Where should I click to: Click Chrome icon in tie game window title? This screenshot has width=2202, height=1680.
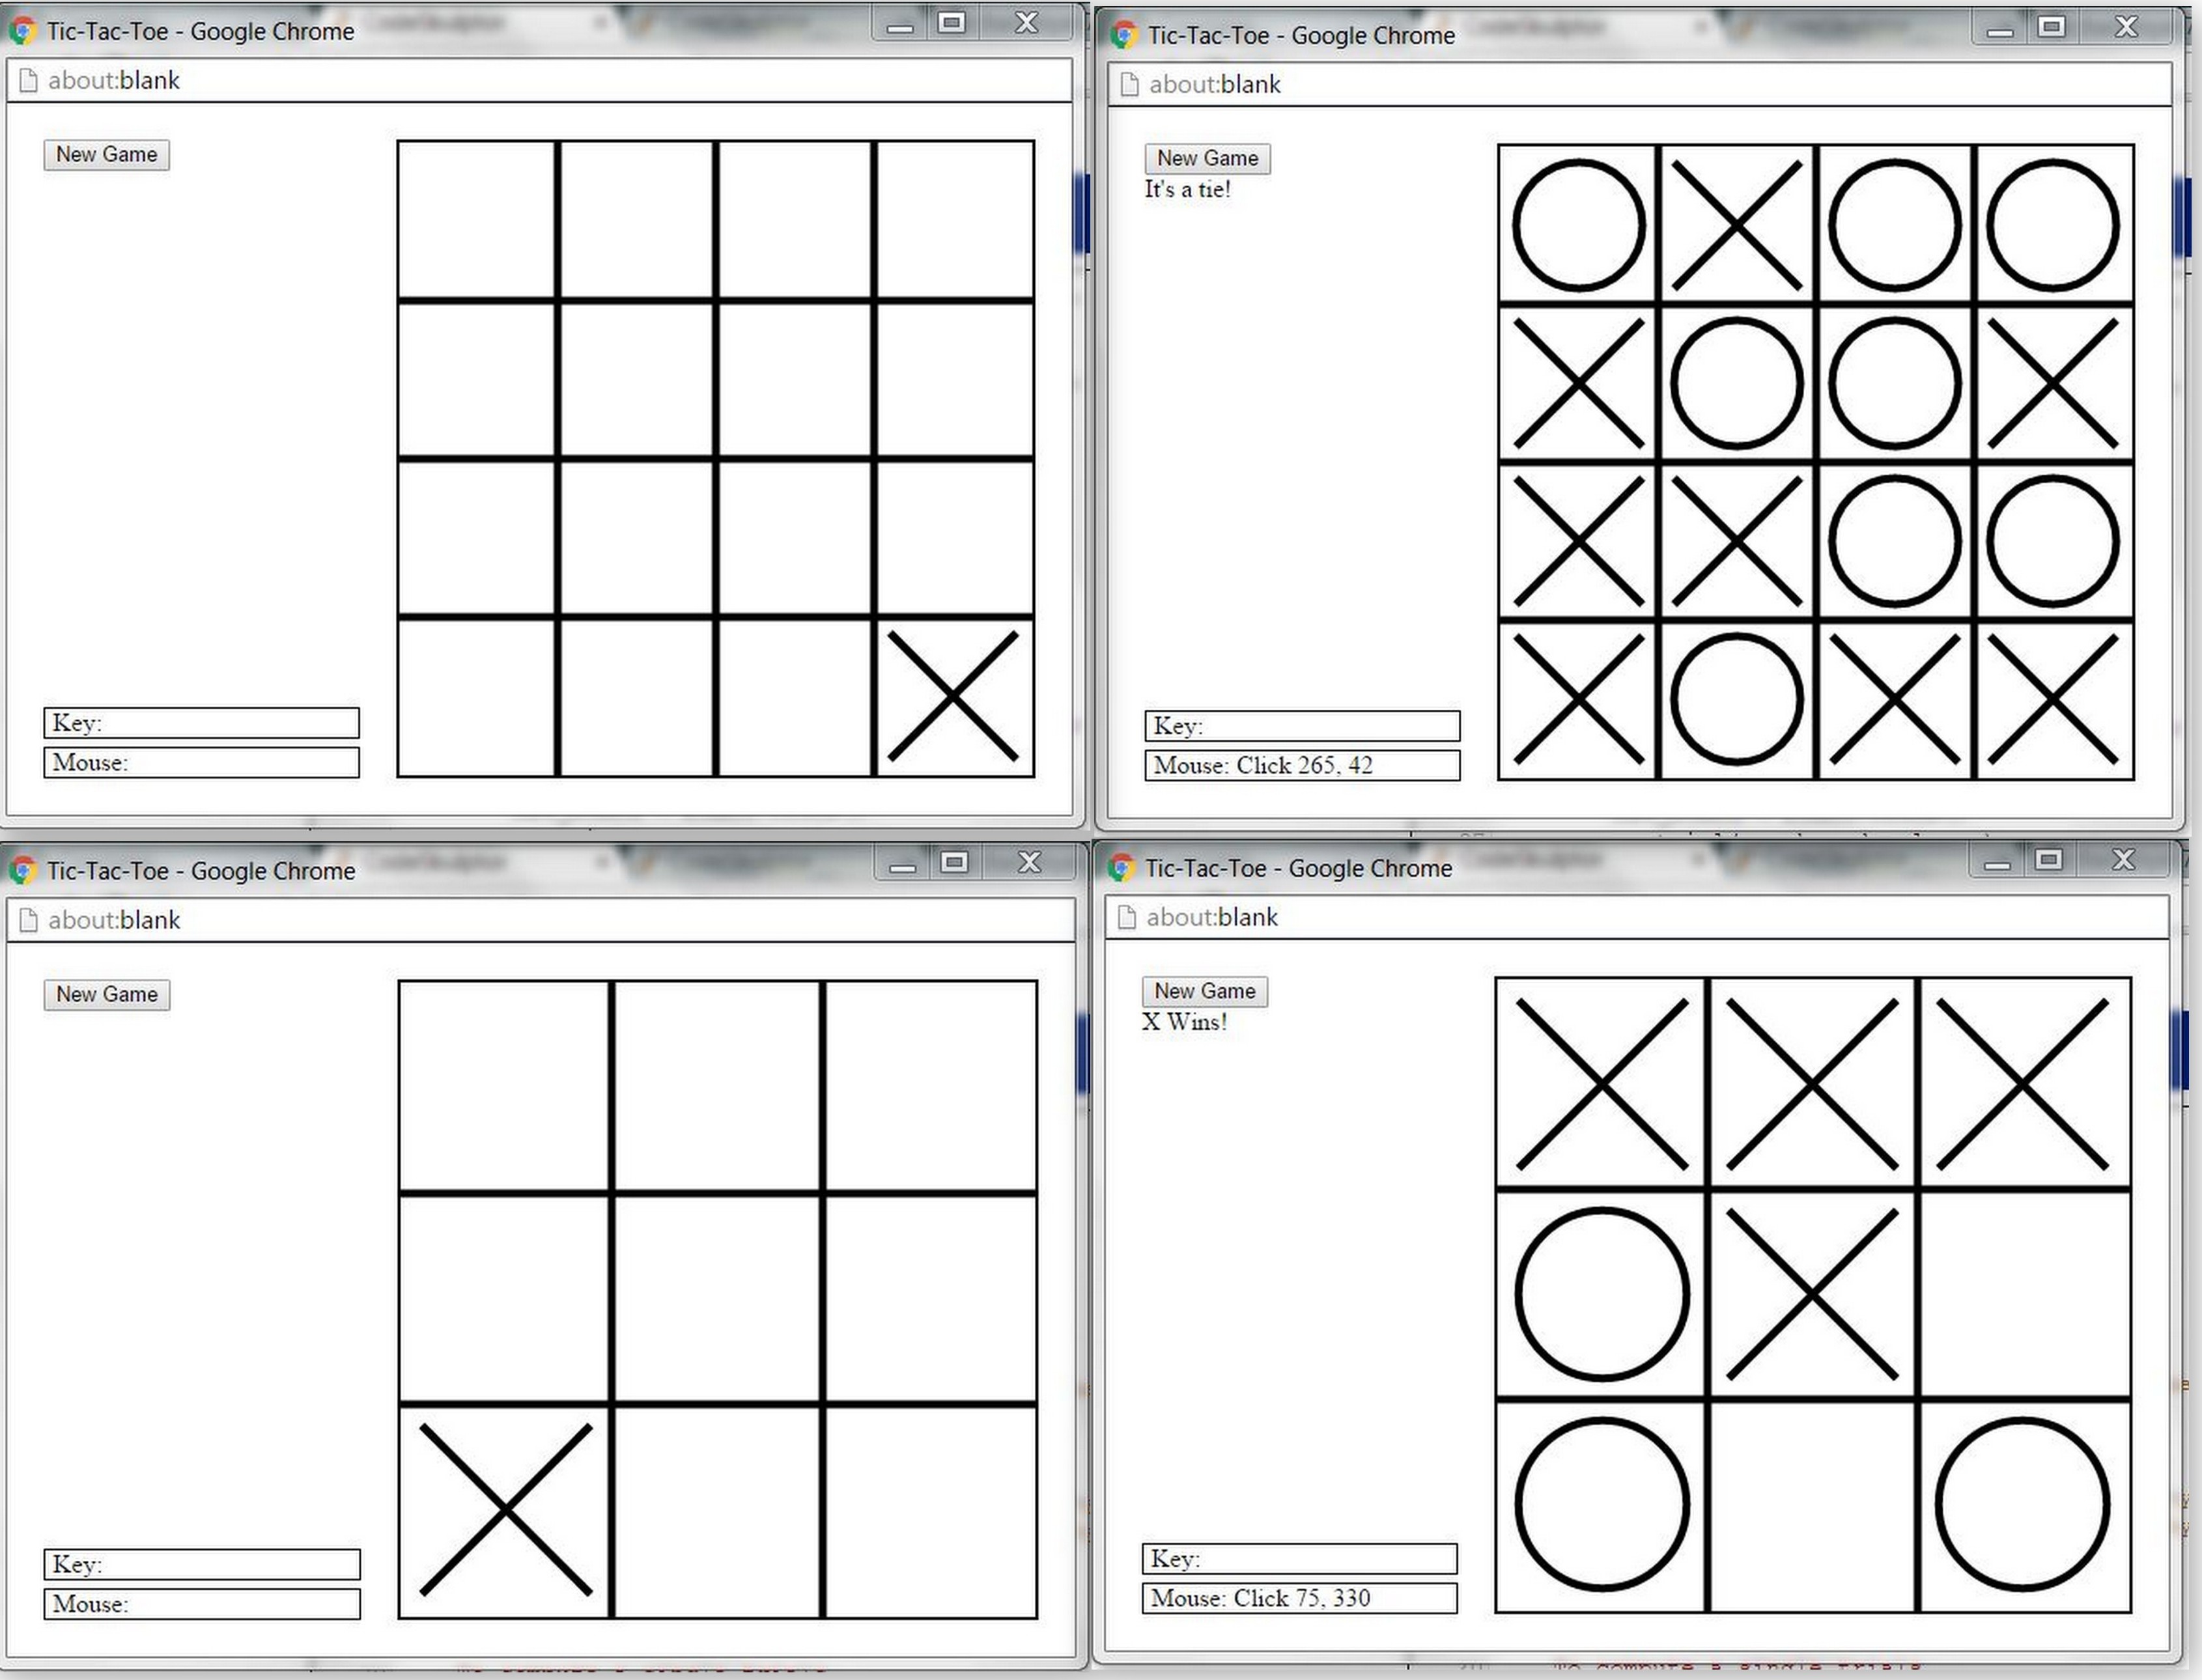(1124, 35)
